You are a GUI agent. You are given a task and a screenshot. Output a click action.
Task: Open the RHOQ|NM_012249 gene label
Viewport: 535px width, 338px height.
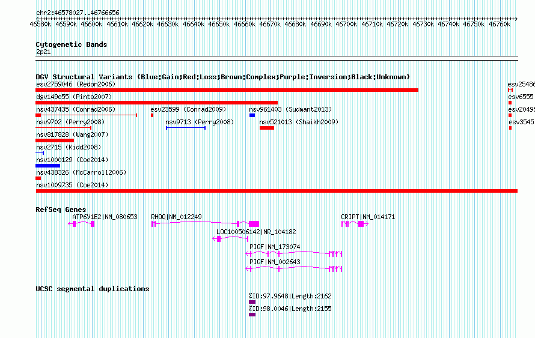176,217
